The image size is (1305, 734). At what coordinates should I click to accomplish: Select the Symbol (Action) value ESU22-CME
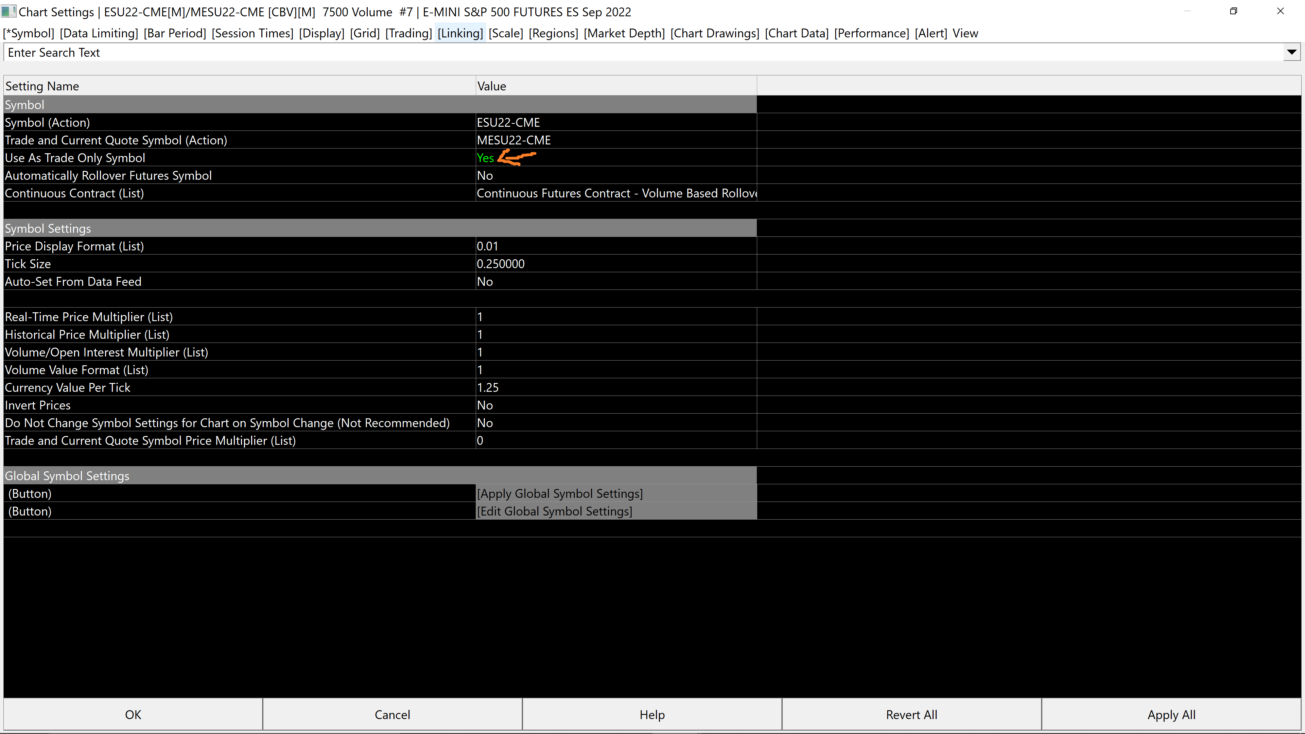508,123
